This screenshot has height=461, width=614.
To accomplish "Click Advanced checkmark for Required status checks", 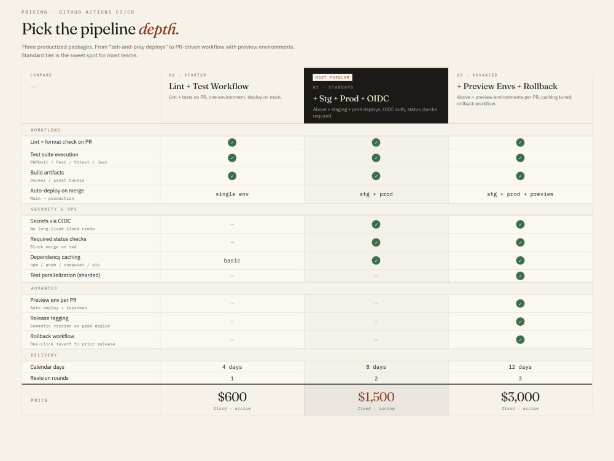I will (x=520, y=242).
